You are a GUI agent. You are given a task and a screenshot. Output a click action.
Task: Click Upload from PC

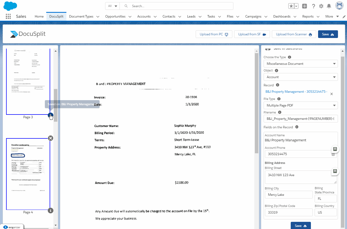214,34
